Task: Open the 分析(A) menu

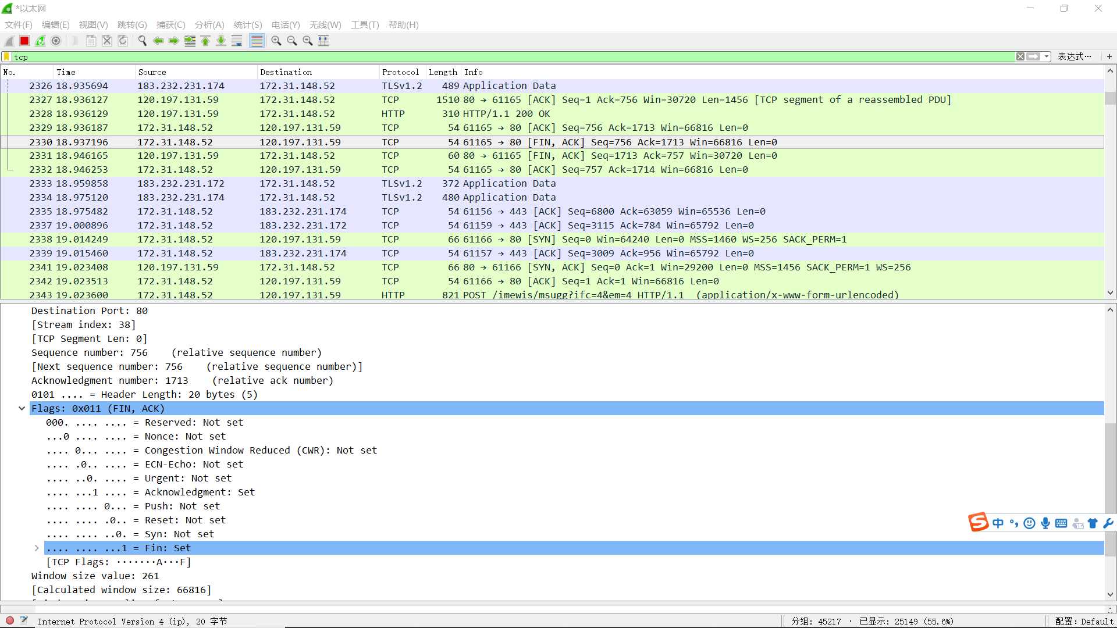Action: 209,24
